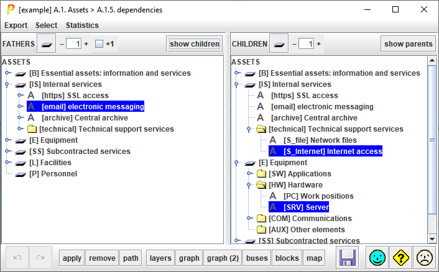Click the redo arrow icon
The width and height of the screenshot is (439, 272).
40,258
